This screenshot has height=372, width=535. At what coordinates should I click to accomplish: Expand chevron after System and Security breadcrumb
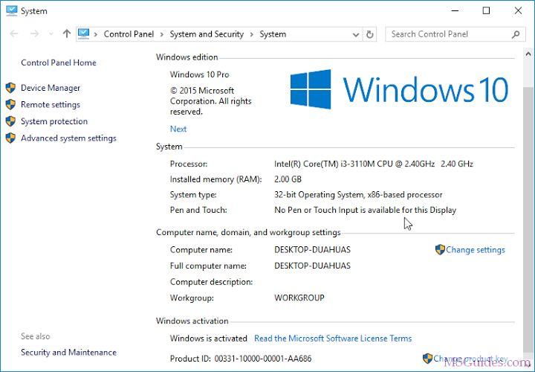(252, 34)
